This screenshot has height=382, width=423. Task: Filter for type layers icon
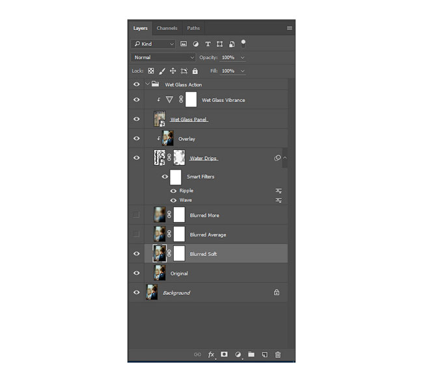point(208,44)
